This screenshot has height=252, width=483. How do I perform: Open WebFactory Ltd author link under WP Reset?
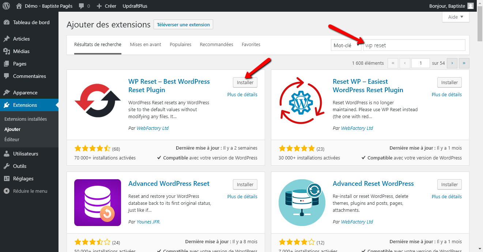pyautogui.click(x=152, y=128)
